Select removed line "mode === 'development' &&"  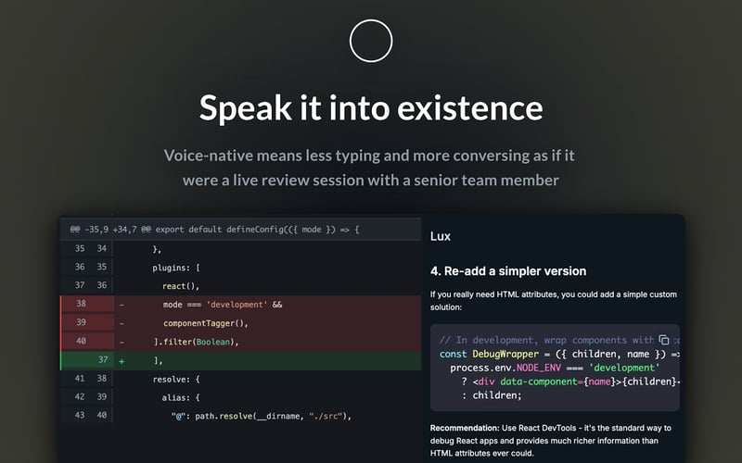coord(223,305)
